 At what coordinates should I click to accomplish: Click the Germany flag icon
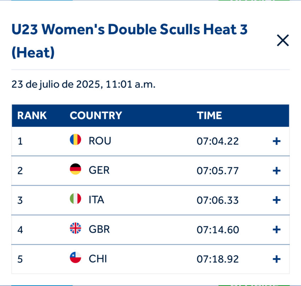75,169
